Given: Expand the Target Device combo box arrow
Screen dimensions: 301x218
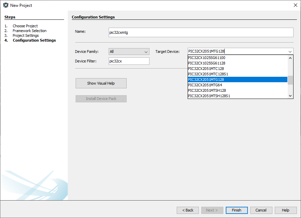Looking at the screenshot, I should [x=290, y=52].
